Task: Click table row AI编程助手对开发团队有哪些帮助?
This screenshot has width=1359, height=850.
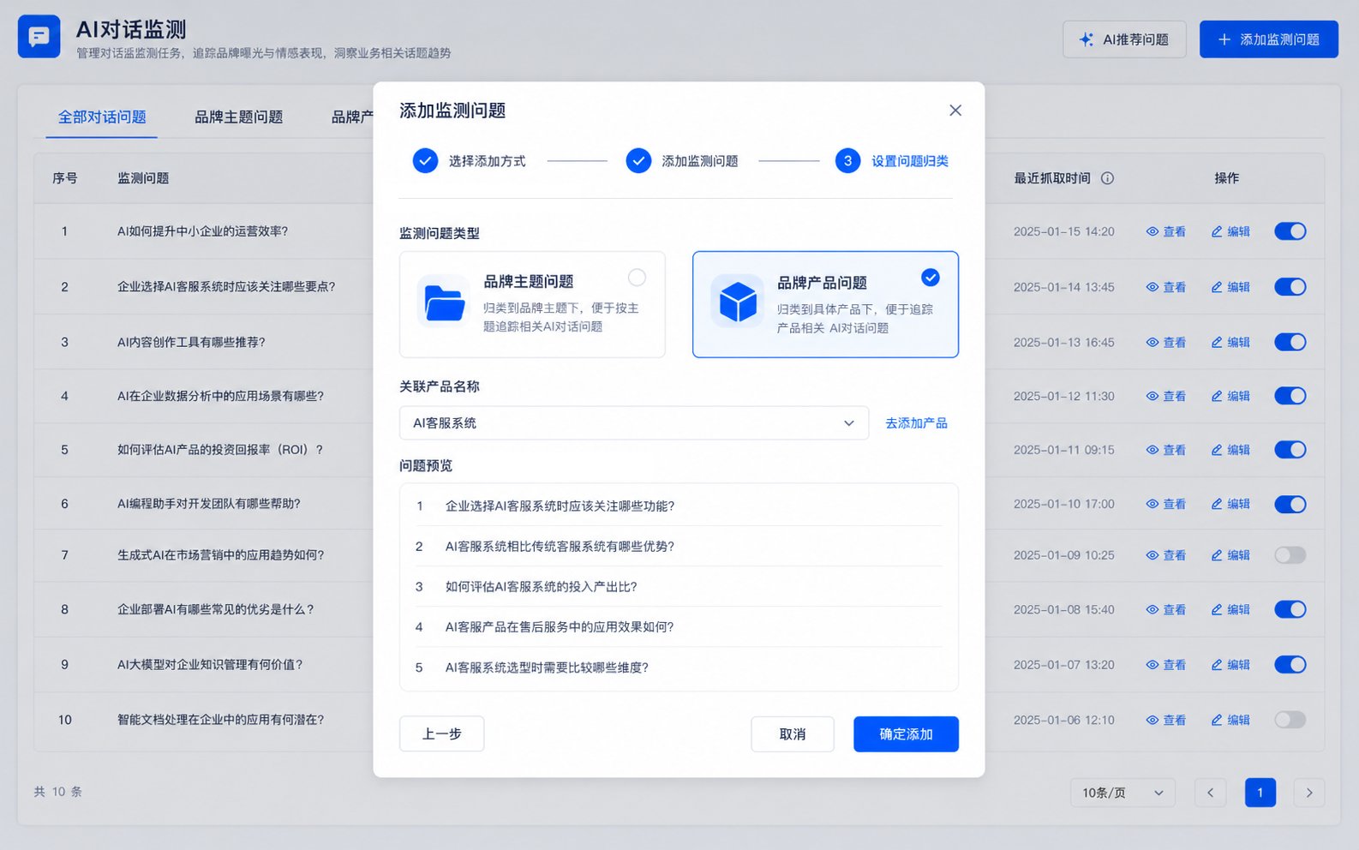Action: click(208, 504)
